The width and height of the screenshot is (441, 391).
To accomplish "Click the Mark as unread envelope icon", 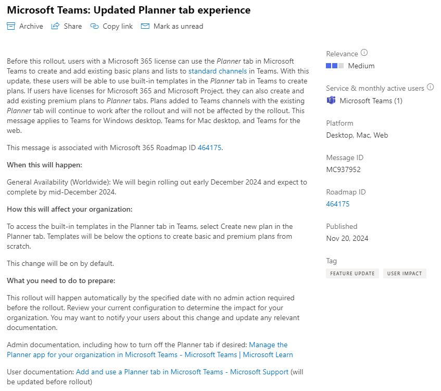I will pyautogui.click(x=145, y=26).
